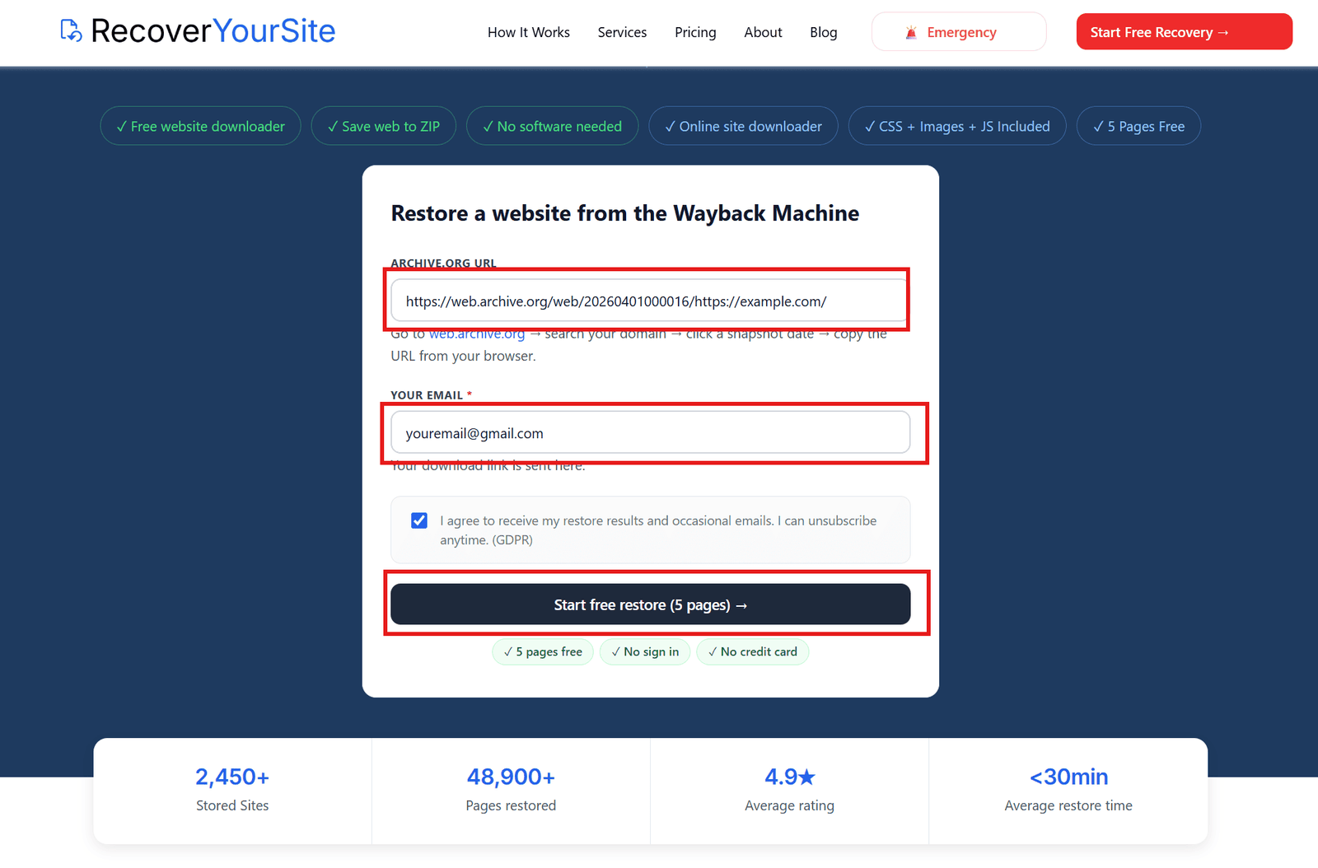Select the CSS + Images + JS Included pill
Screen dimensions: 1318x868
[957, 126]
